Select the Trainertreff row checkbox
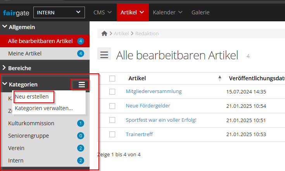This screenshot has height=171, width=285. (x=112, y=135)
